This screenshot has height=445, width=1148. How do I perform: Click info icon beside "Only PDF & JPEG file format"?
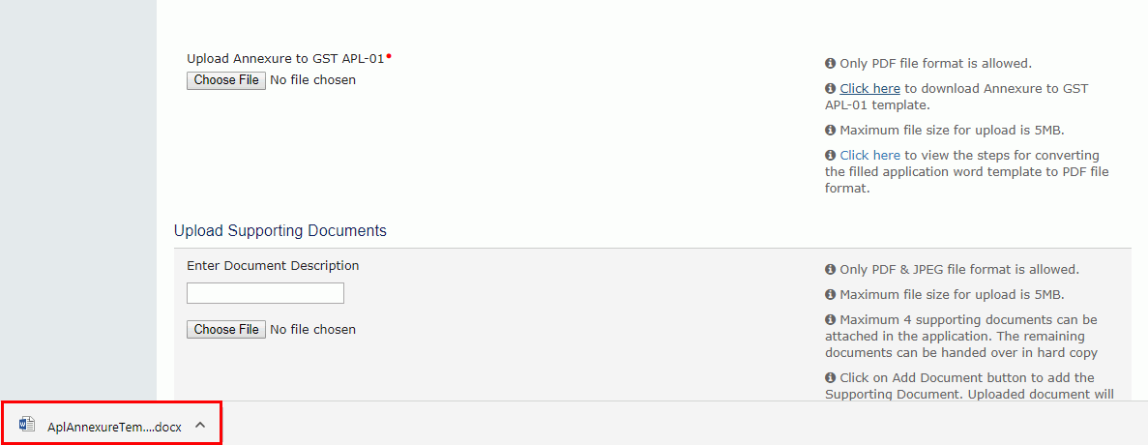click(830, 270)
